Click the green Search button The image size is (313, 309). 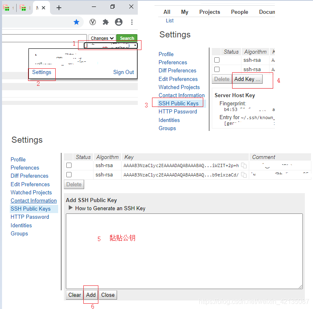(127, 38)
